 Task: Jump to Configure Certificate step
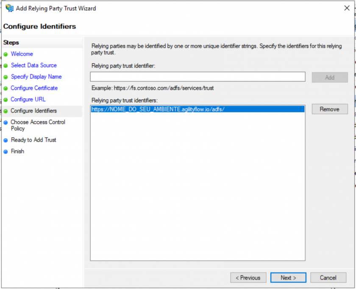pyautogui.click(x=34, y=88)
